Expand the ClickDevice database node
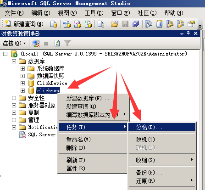This screenshot has width=205, height=190. pos(22,83)
